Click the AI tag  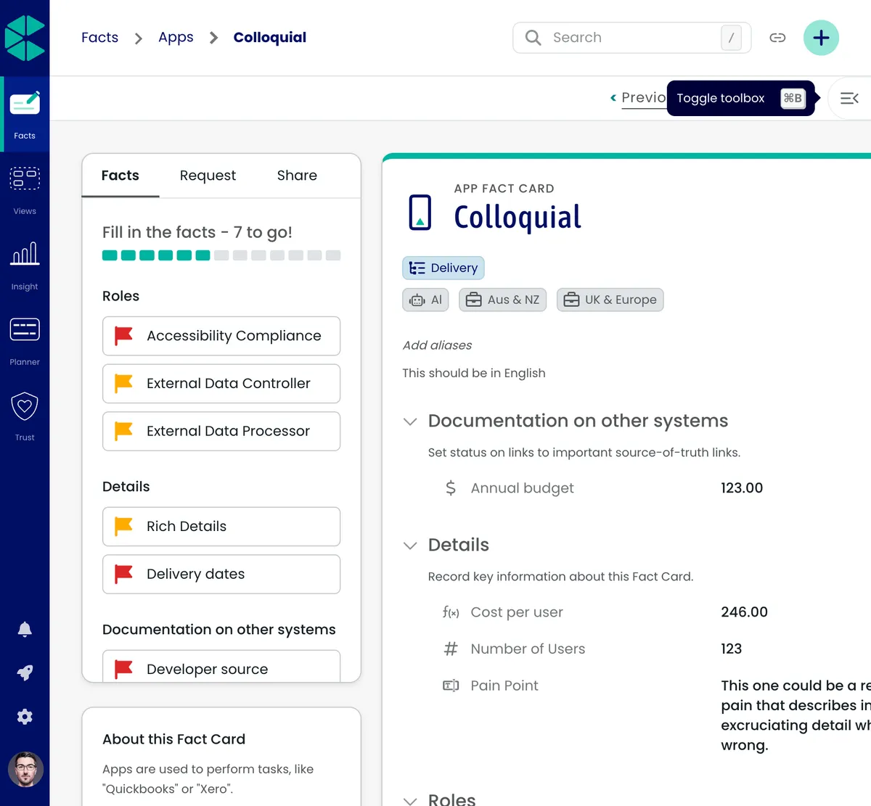(425, 300)
